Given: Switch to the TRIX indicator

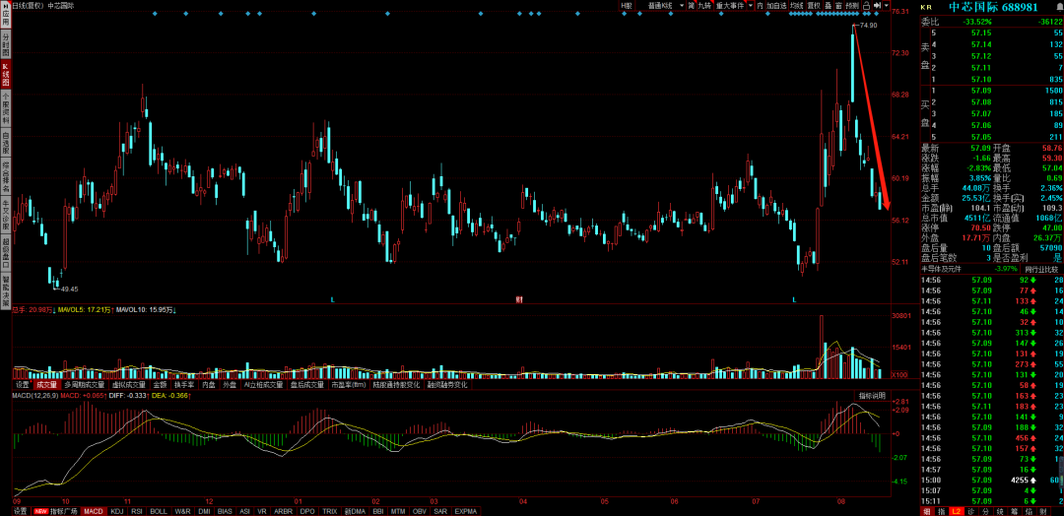Looking at the screenshot, I should tap(330, 511).
